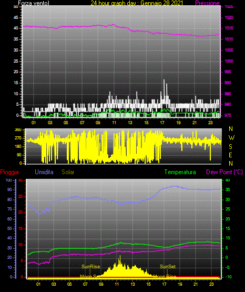This screenshot has height=292, width=245.
Task: Click the 1000 pressure axis value
Action: [x=229, y=61]
